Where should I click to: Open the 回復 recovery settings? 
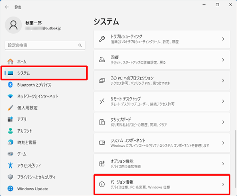click(162, 60)
